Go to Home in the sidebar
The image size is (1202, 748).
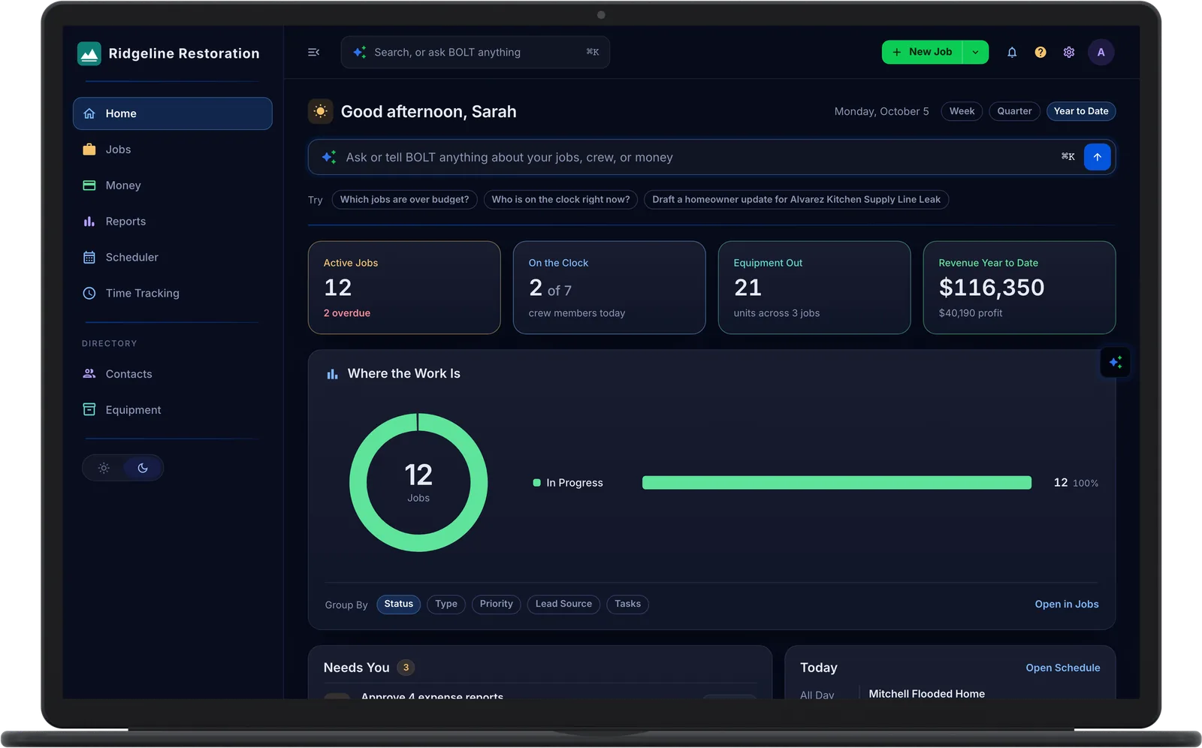pyautogui.click(x=173, y=113)
